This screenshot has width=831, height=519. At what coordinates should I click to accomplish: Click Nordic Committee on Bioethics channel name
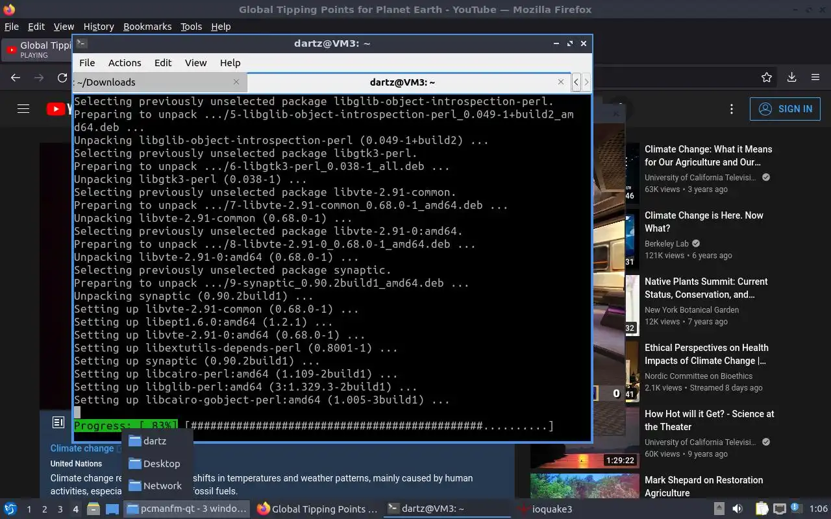[x=699, y=376]
